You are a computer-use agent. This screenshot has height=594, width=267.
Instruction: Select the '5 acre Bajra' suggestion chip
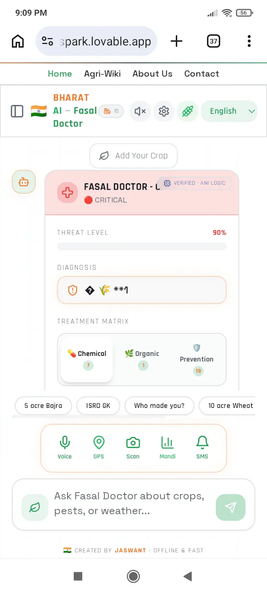point(43,406)
